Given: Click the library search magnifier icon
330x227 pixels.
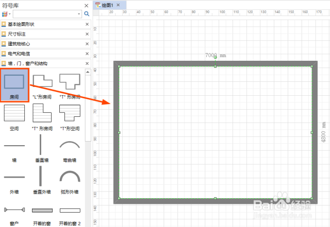Looking at the screenshot, I should click(87, 14).
